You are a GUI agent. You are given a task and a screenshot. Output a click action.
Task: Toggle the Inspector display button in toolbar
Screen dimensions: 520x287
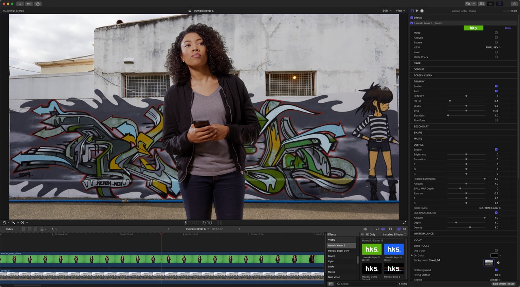[x=499, y=4]
